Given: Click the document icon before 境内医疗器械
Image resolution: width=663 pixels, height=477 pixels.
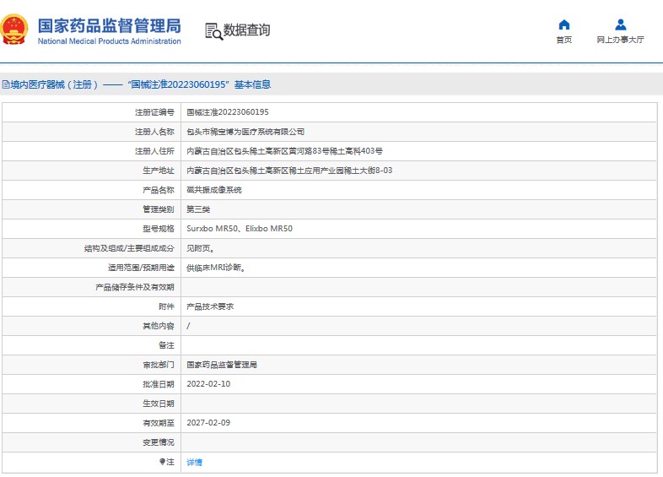Looking at the screenshot, I should tap(6, 84).
